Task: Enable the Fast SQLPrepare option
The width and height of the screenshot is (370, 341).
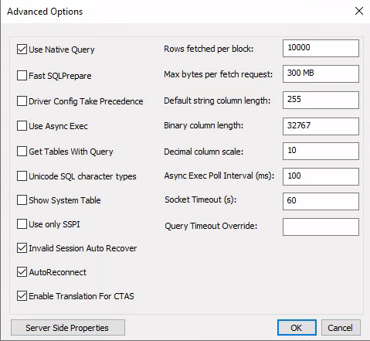Action: coord(22,76)
